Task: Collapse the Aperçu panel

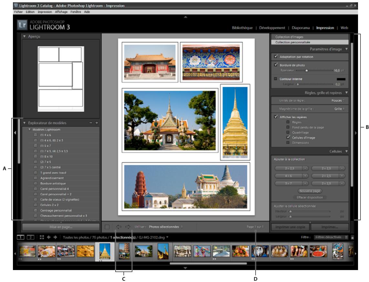Action: tap(24, 37)
